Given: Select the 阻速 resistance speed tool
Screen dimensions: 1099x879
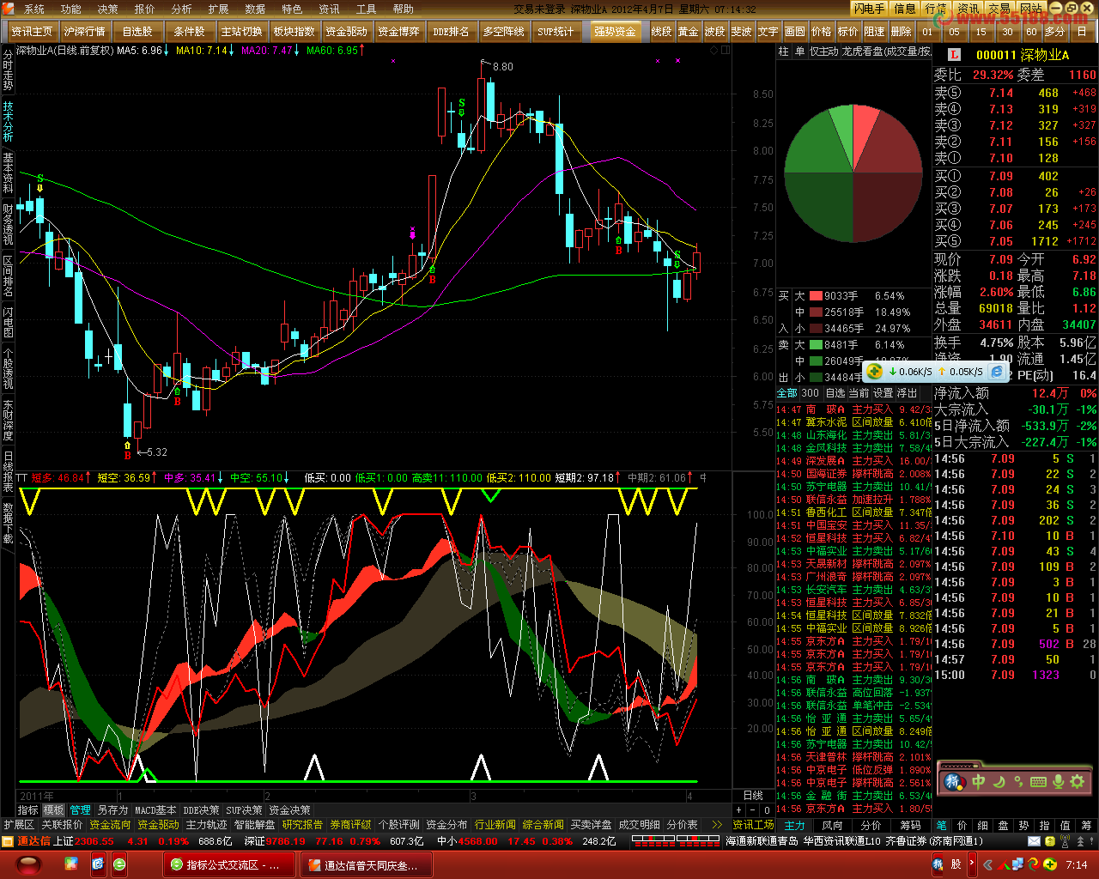Looking at the screenshot, I should [x=875, y=32].
